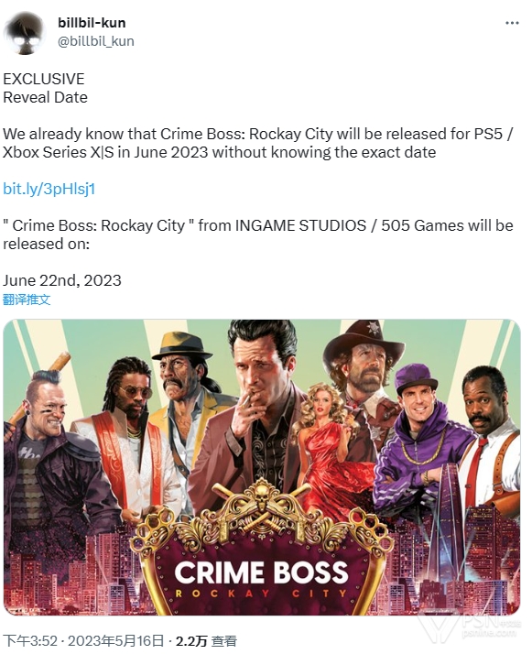Open the three-dot more options menu
This screenshot has width=532, height=654.
tap(512, 23)
